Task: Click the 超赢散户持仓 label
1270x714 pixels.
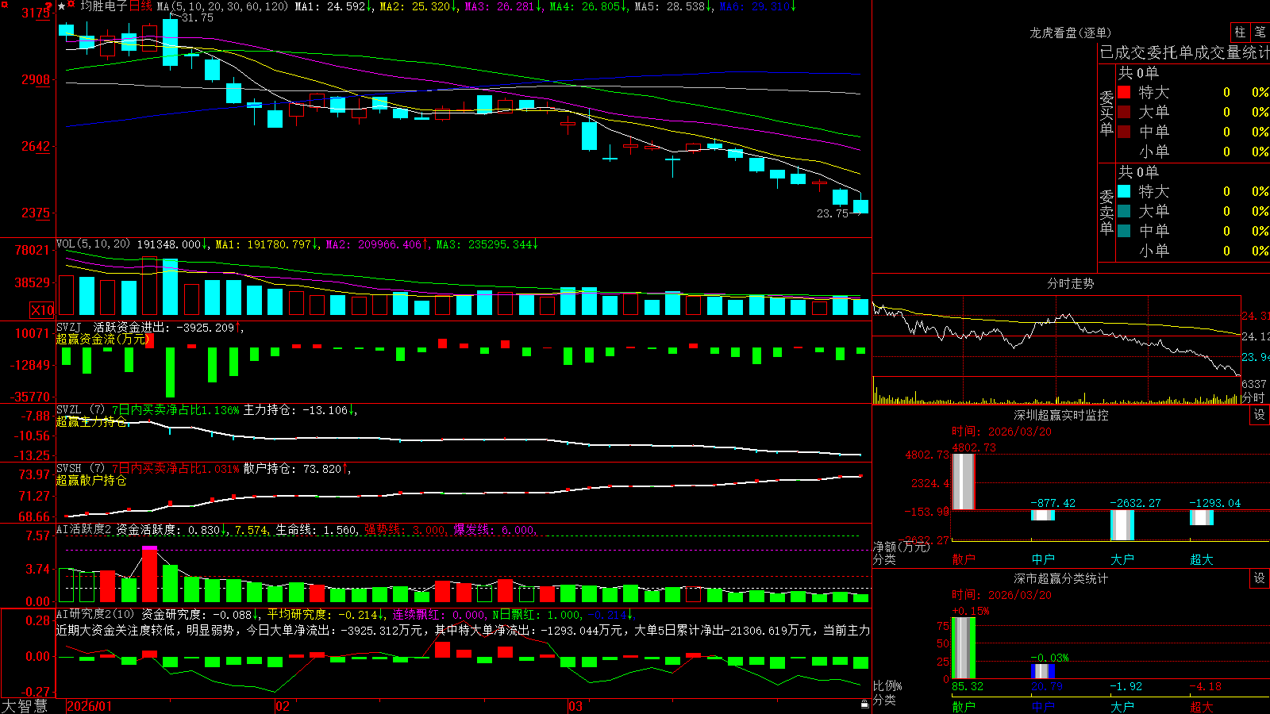Action: pos(91,480)
